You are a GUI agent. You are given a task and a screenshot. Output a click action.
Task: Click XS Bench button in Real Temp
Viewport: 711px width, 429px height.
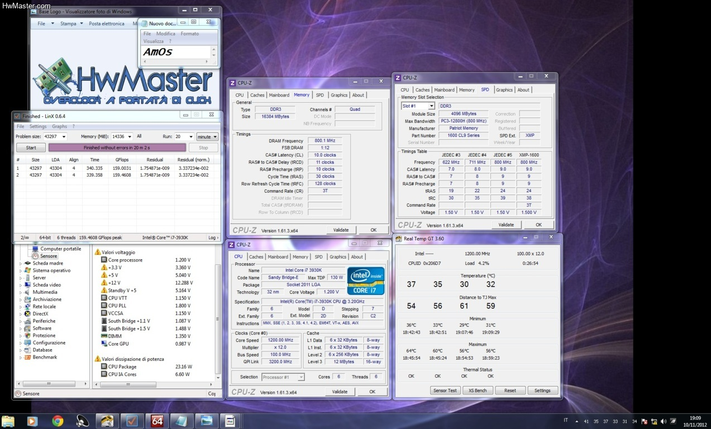[x=478, y=390]
